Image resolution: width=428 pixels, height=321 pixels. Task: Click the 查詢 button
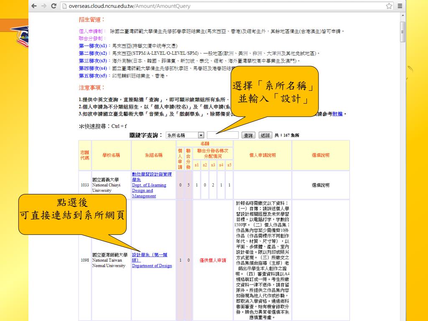tap(248, 135)
